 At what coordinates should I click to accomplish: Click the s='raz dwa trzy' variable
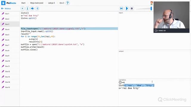pos(129,88)
